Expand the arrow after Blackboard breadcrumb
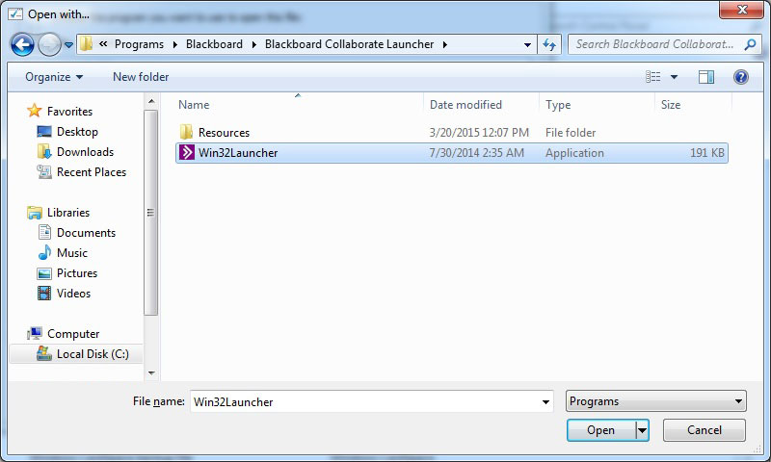 254,44
